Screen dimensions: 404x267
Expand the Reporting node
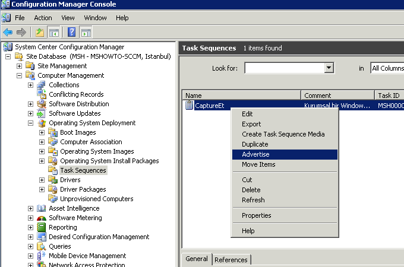click(31, 228)
